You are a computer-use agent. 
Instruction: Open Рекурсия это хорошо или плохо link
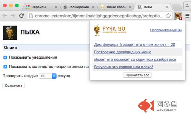point(123,67)
